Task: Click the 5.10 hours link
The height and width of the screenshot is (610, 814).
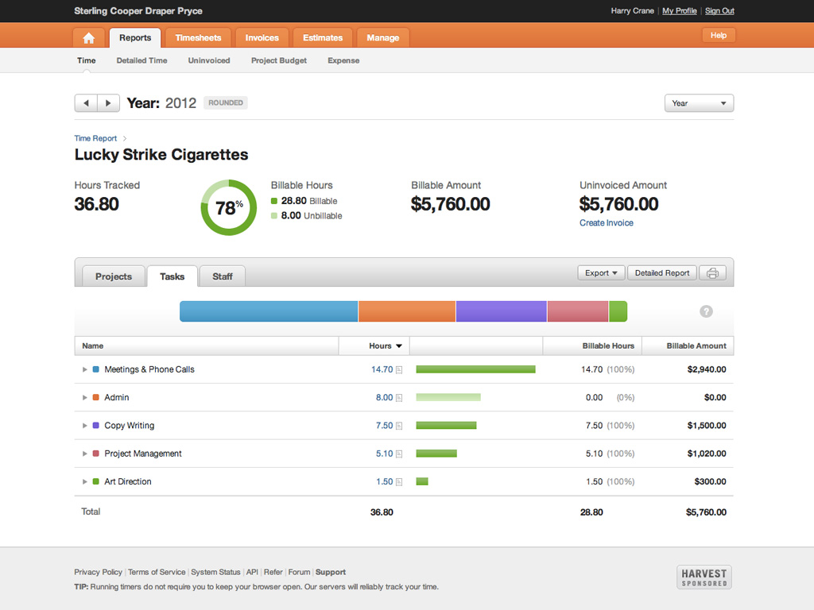Action: pos(384,454)
